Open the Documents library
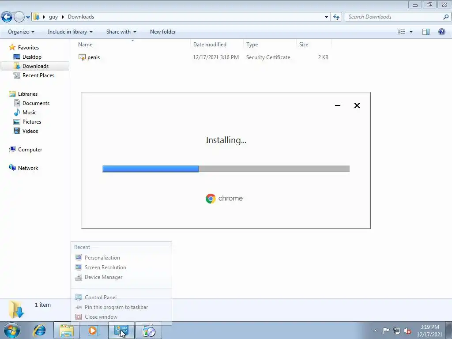The width and height of the screenshot is (452, 339). pyautogui.click(x=36, y=103)
